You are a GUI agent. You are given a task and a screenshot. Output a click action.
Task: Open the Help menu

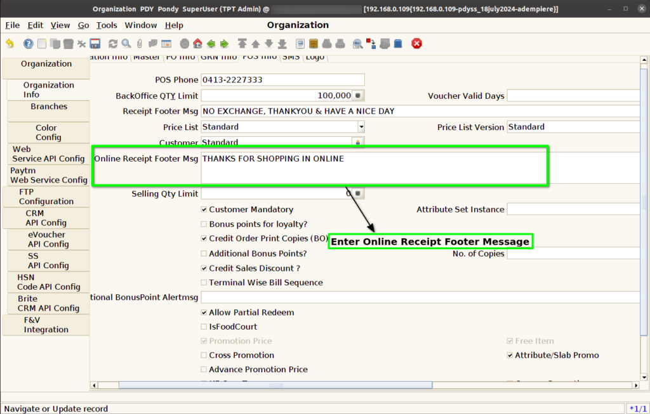tap(174, 25)
